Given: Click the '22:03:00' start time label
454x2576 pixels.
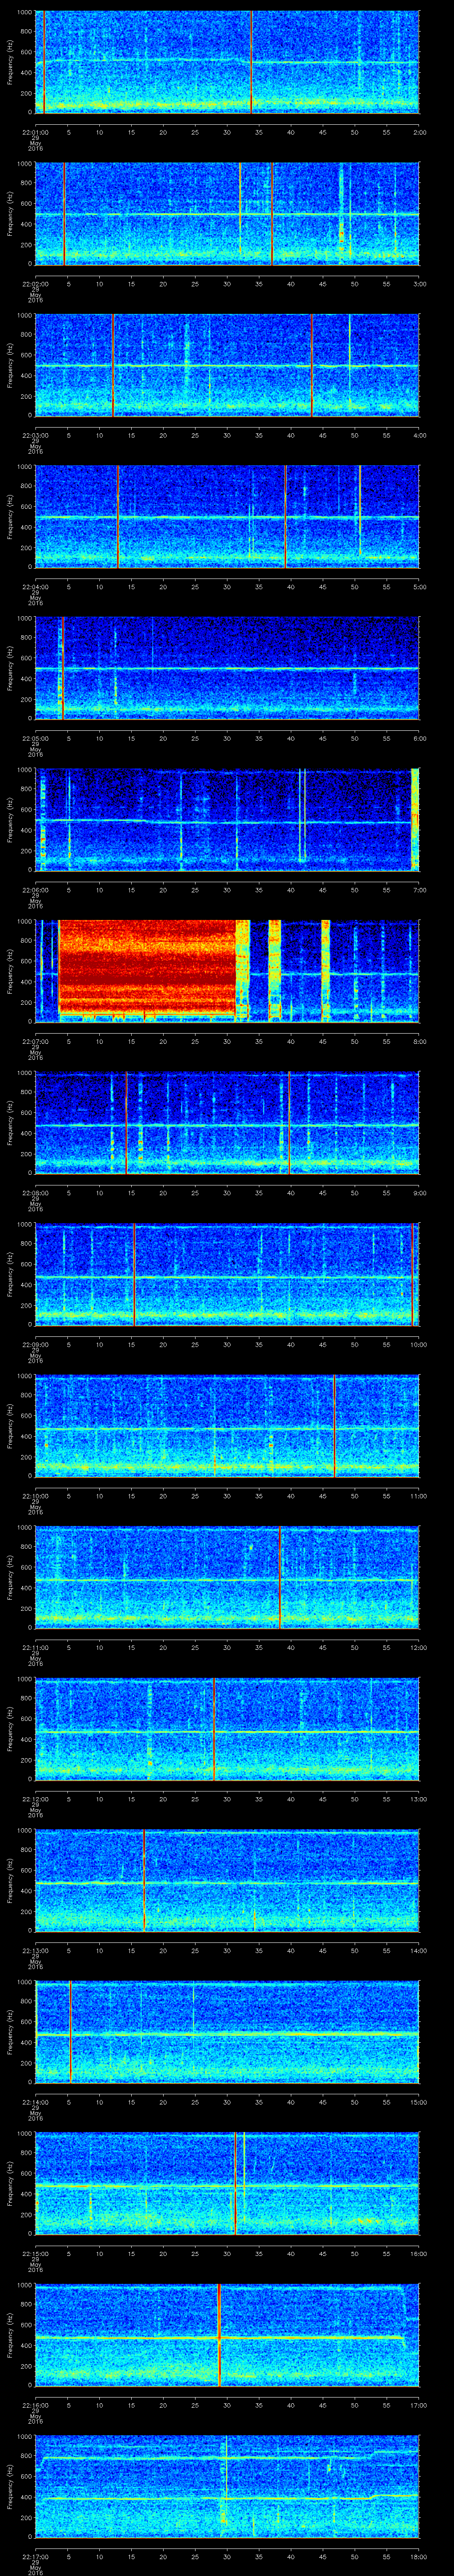Looking at the screenshot, I should point(35,435).
